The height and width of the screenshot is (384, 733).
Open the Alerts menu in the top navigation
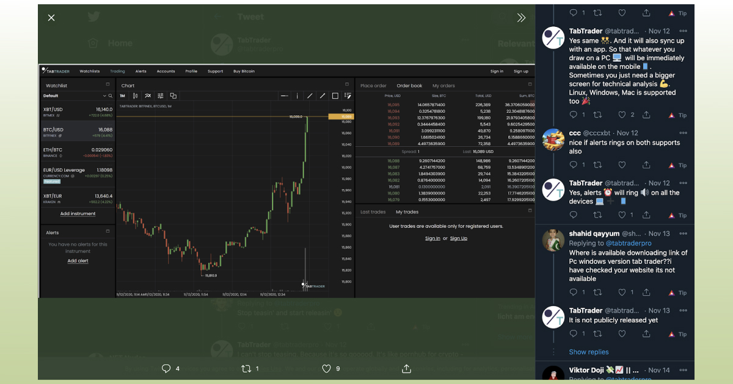(x=140, y=71)
